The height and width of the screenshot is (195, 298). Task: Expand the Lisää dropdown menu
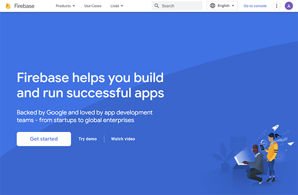(x=117, y=6)
